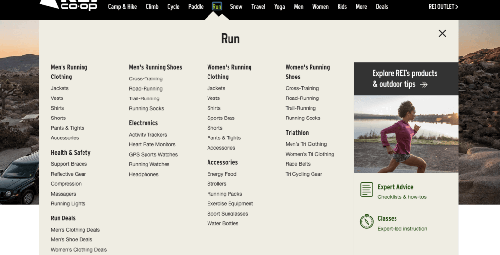The image size is (500, 255).
Task: Select the Run menu tab
Action: (x=217, y=7)
